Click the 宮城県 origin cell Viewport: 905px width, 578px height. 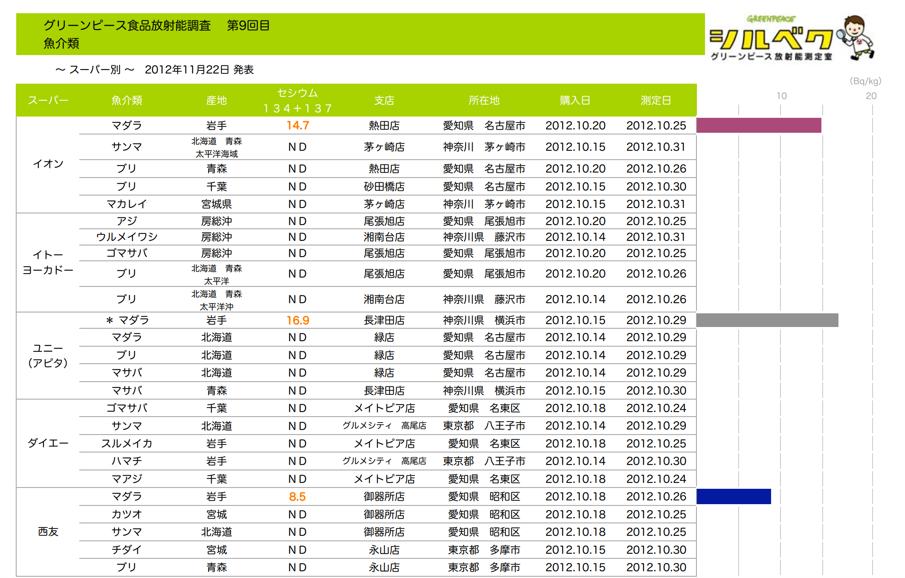(x=216, y=204)
